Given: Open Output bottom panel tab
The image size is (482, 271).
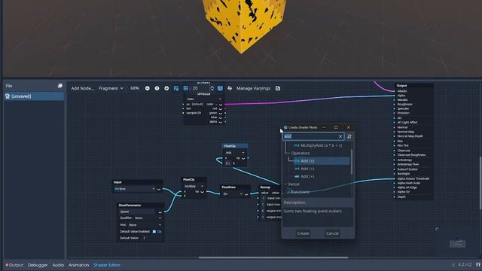Looking at the screenshot, I should coord(14,265).
